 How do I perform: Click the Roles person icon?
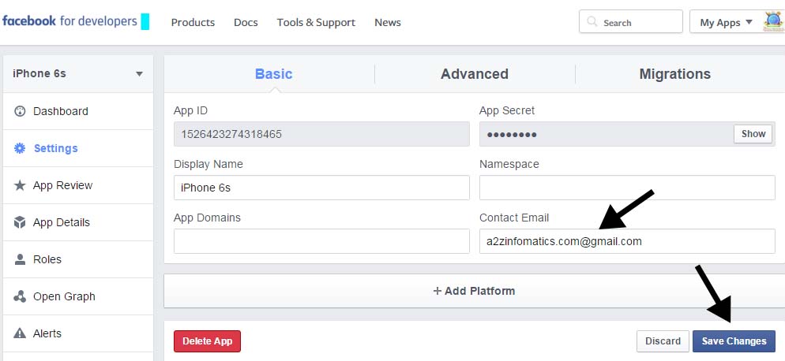coord(20,259)
